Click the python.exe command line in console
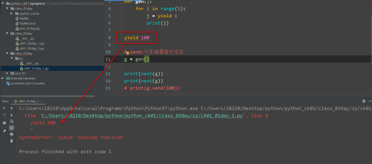This screenshot has width=372, height=164. pos(196,109)
